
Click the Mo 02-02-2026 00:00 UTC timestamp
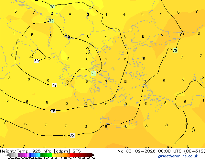(x=161, y=151)
